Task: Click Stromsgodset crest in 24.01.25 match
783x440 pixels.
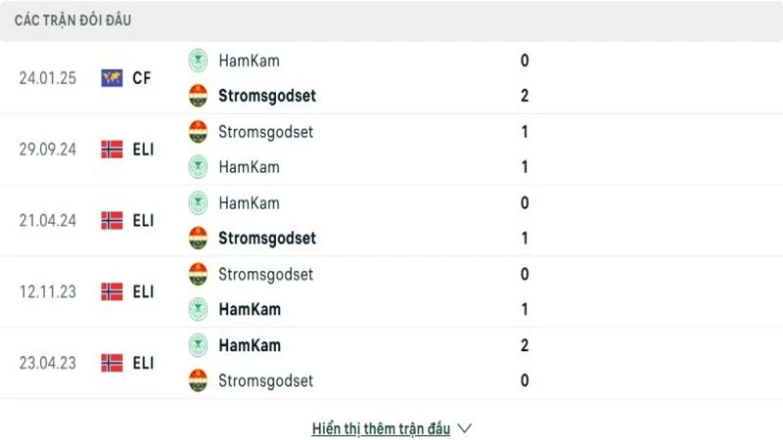Action: pos(199,96)
